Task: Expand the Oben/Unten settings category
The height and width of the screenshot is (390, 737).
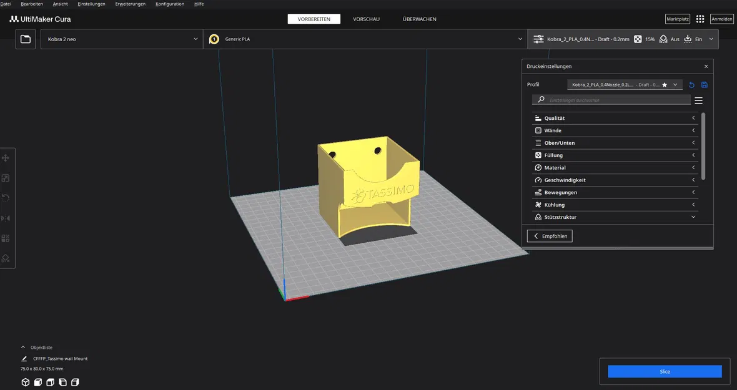Action: coord(615,143)
